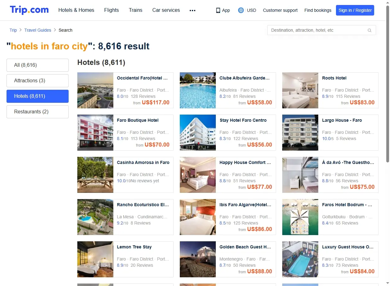Click the Trip.com logo

click(x=29, y=10)
